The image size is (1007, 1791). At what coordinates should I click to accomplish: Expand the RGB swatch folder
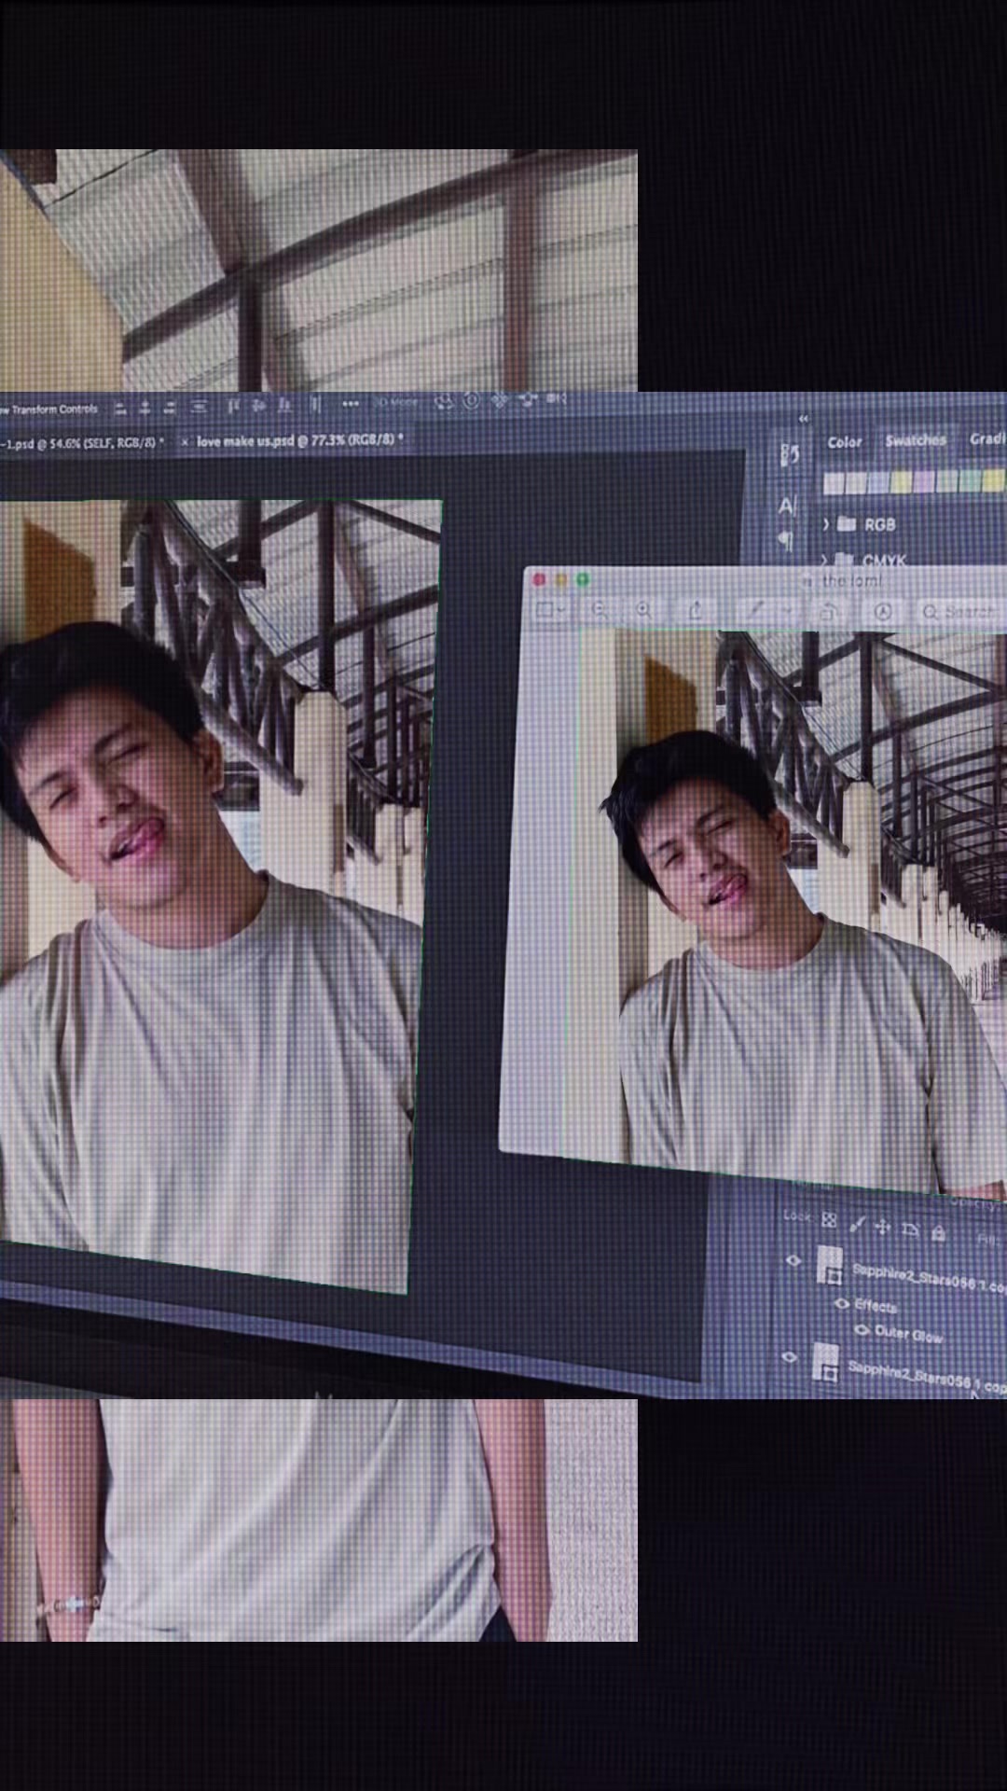point(825,525)
